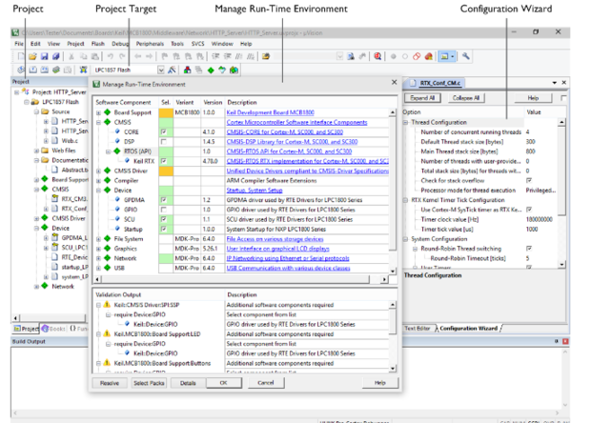Screen dimensions: 591x423
Task: Click the Download to flash icon
Action: coord(83,70)
